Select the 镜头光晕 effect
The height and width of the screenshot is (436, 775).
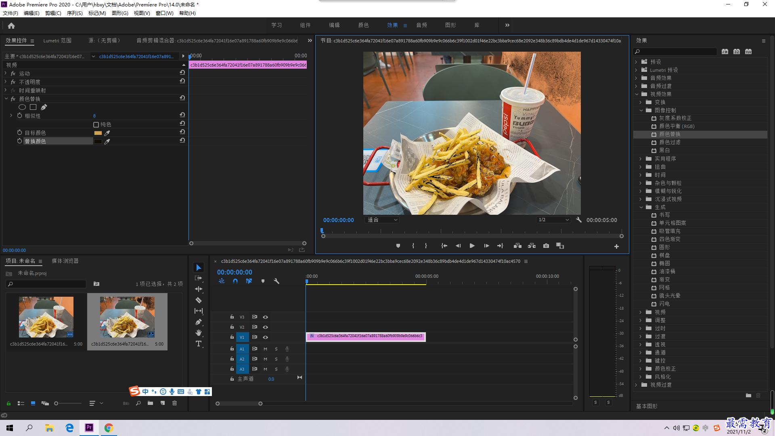point(670,296)
